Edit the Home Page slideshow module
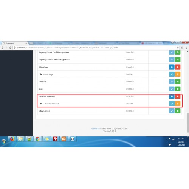The width and height of the screenshot is (189, 189). tap(172, 74)
